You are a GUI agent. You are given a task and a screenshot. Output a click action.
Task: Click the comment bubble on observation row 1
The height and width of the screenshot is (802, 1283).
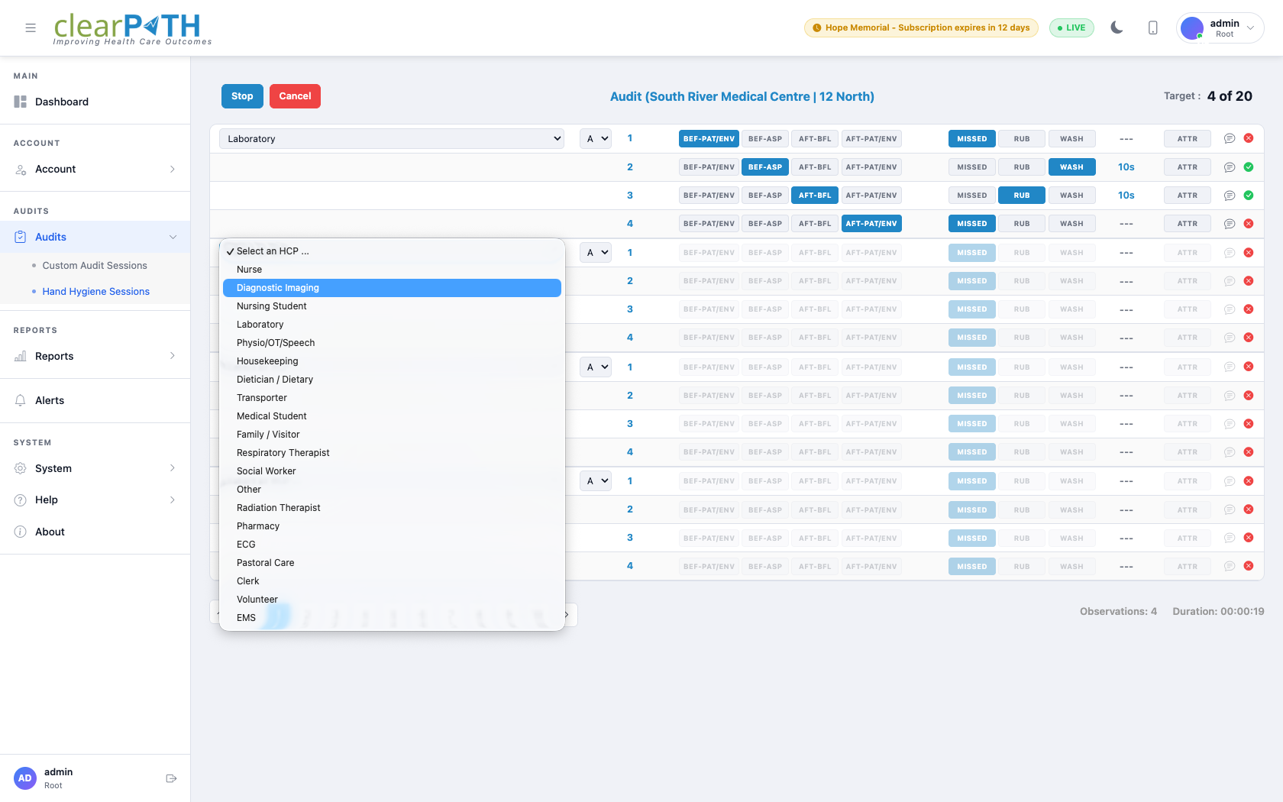click(1230, 138)
